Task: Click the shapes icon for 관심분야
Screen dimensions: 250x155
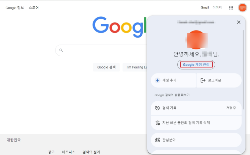Action: 157,140
